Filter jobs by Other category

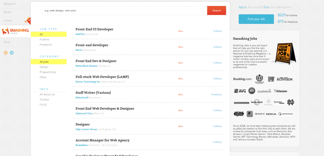click(43, 77)
